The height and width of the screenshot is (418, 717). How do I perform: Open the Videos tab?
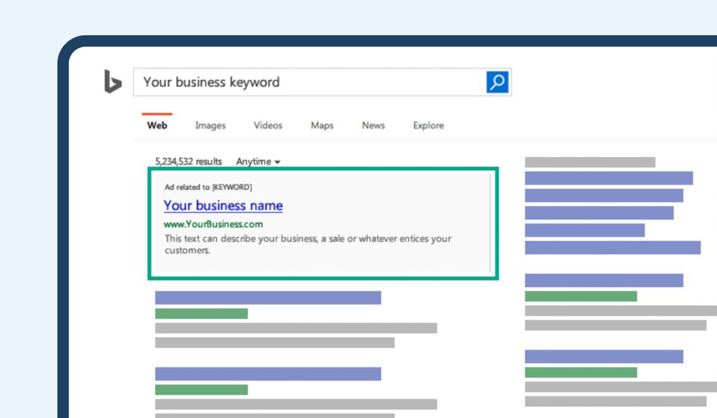tap(268, 125)
